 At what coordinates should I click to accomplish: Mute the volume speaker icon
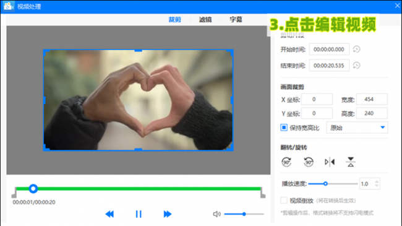click(x=216, y=214)
